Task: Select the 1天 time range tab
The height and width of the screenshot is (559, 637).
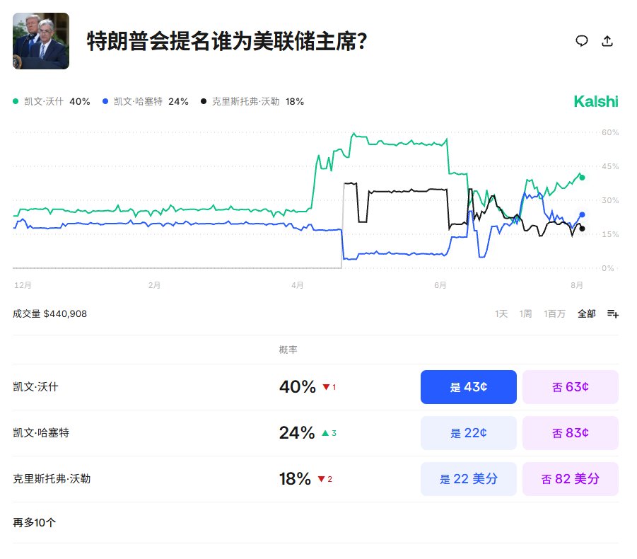Action: tap(501, 313)
